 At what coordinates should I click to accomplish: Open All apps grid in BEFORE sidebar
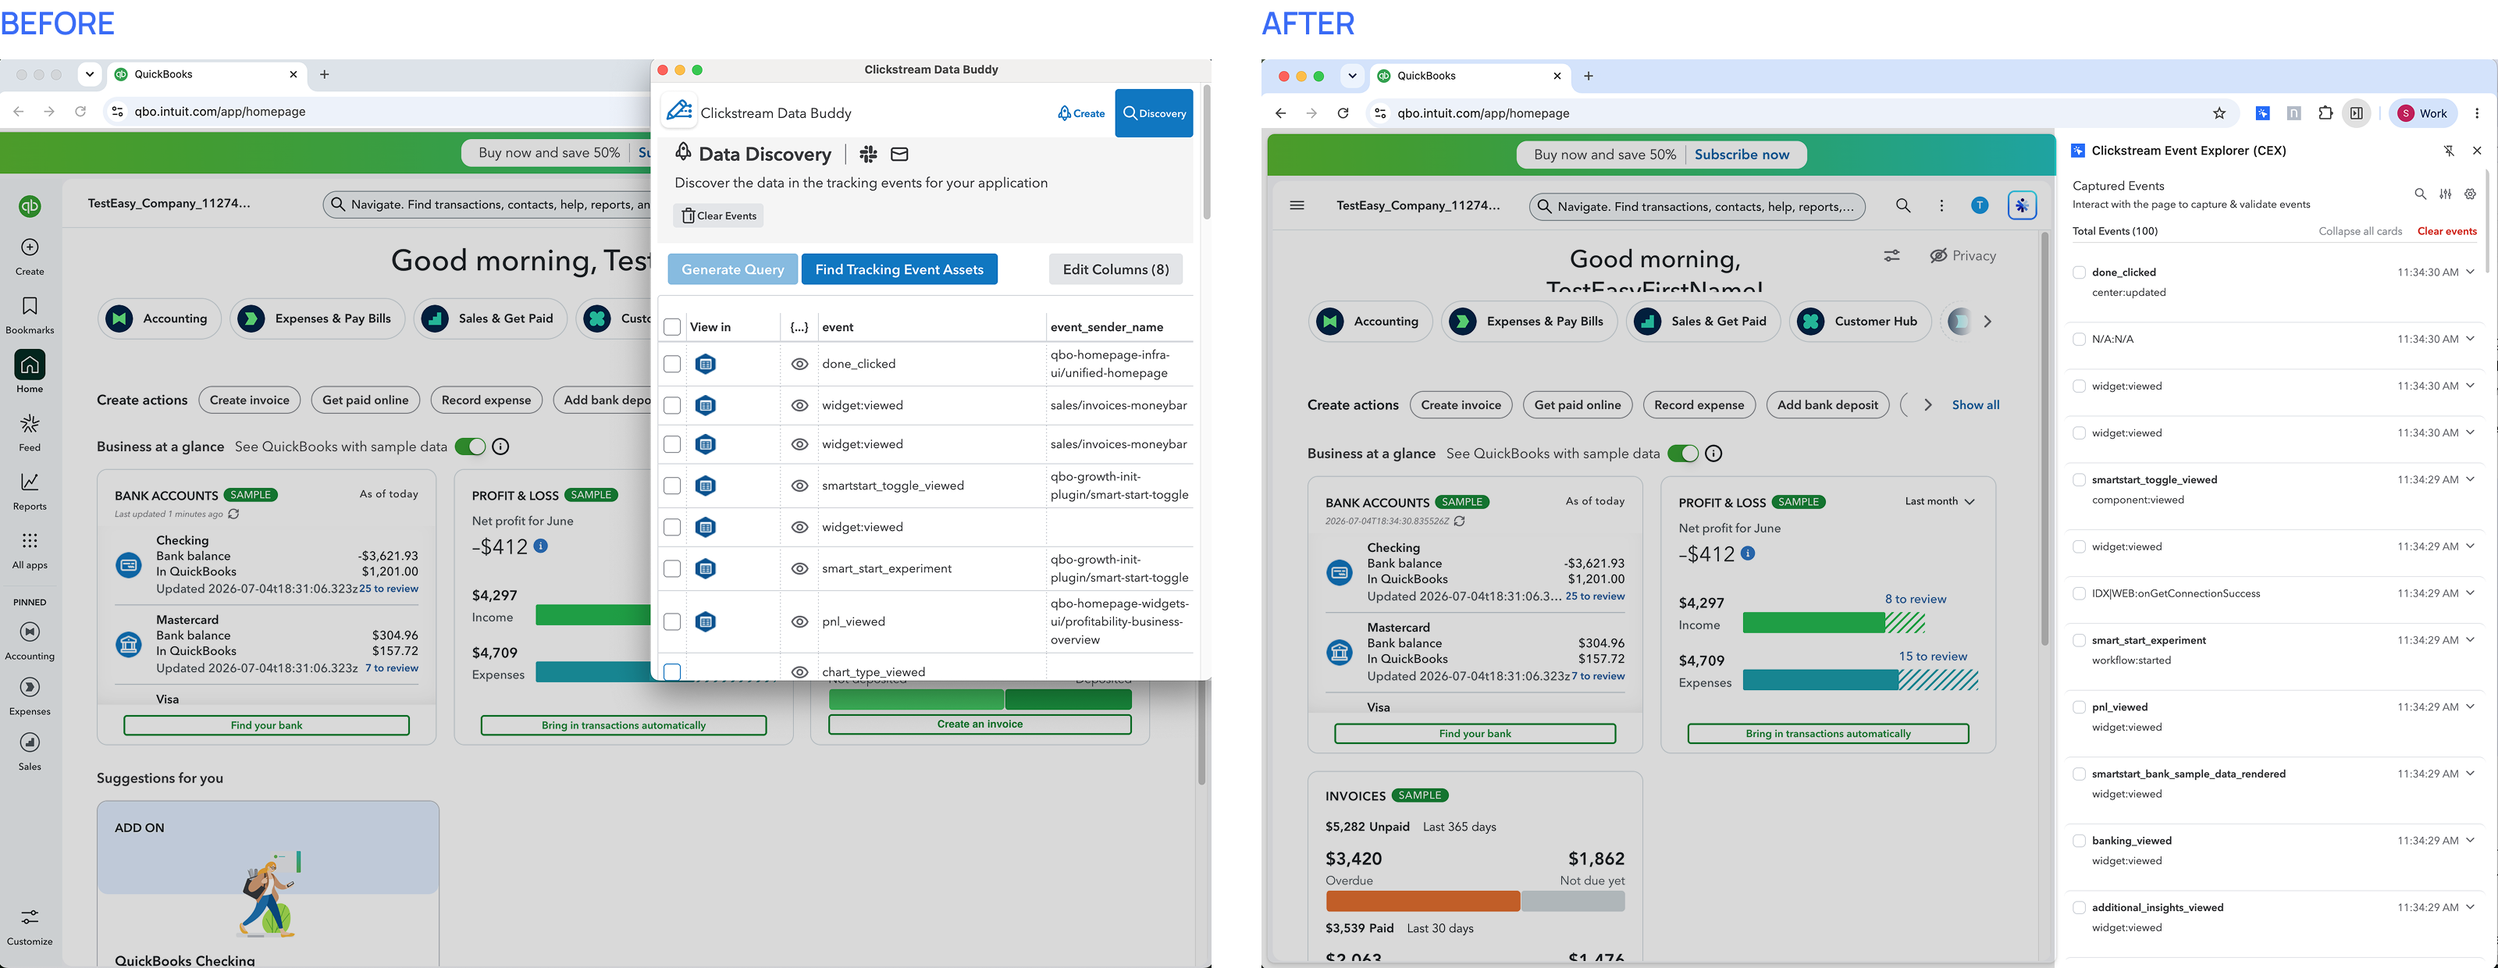pyautogui.click(x=30, y=550)
